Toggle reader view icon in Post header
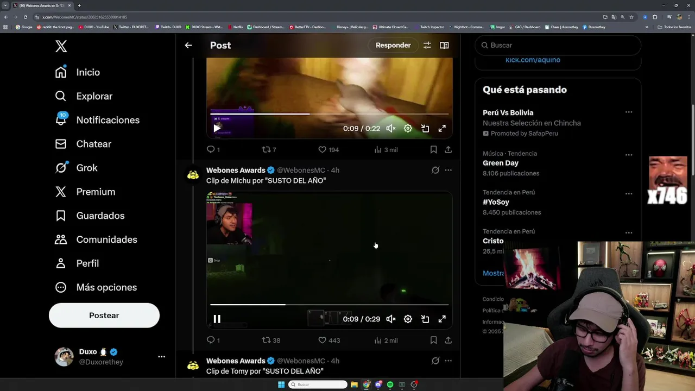 click(x=444, y=45)
